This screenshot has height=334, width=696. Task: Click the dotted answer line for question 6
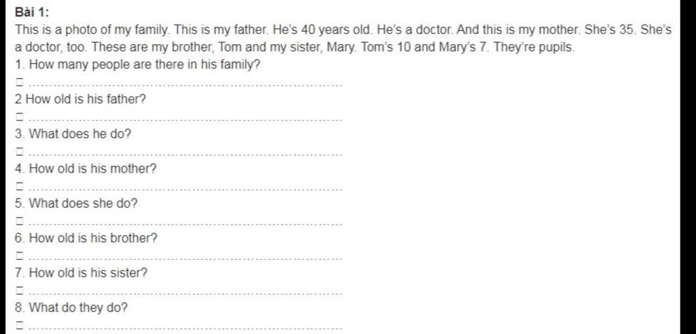click(x=185, y=258)
